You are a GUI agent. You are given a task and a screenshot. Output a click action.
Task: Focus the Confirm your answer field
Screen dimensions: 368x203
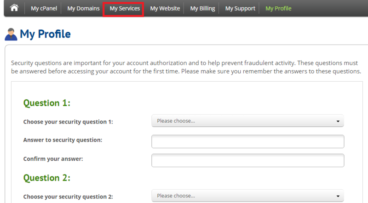click(248, 160)
